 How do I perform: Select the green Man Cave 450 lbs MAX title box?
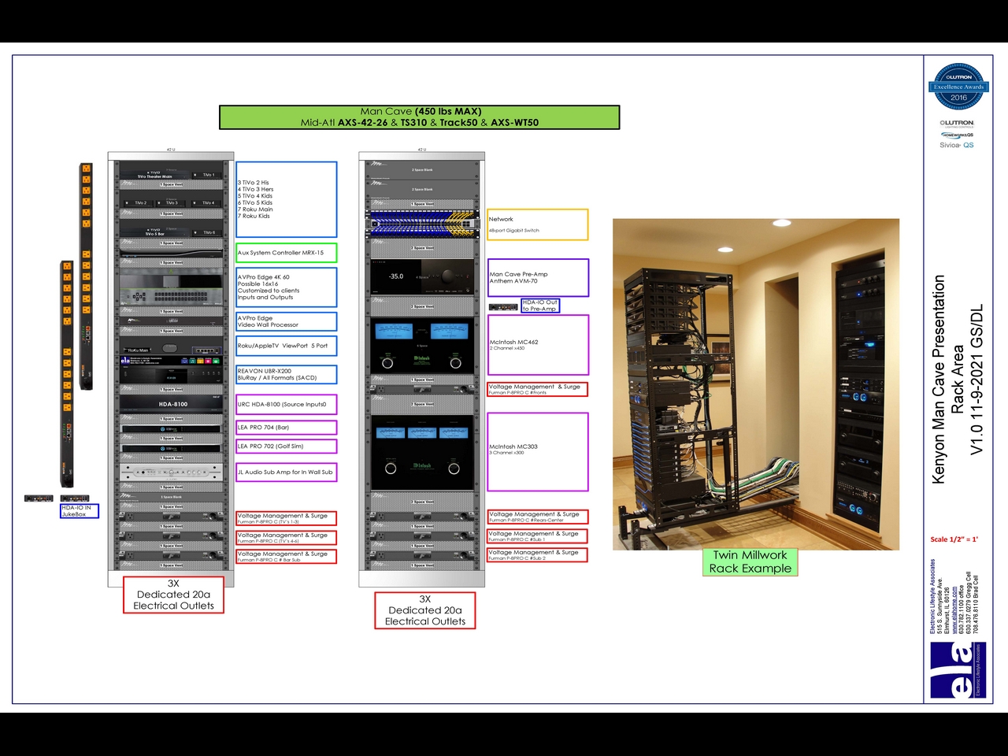(420, 117)
